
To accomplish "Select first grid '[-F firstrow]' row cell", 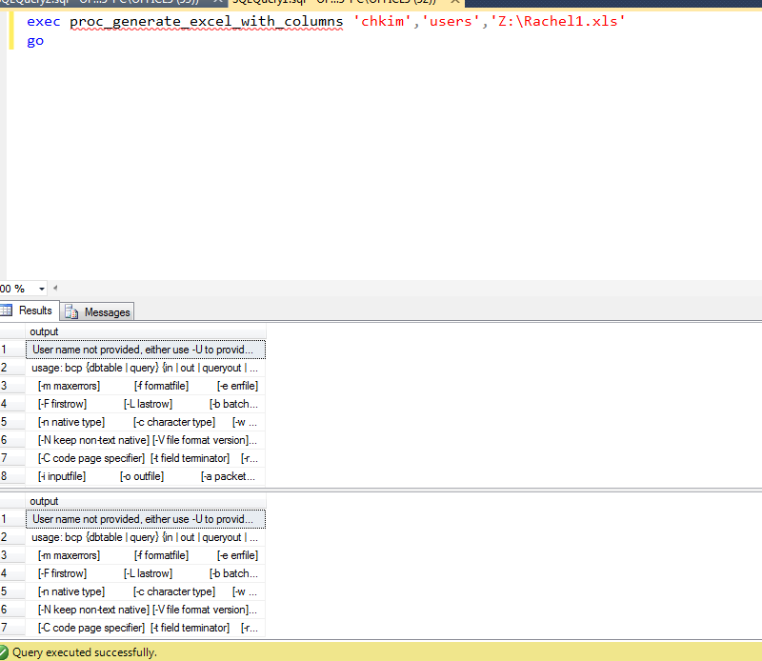I will [x=146, y=404].
